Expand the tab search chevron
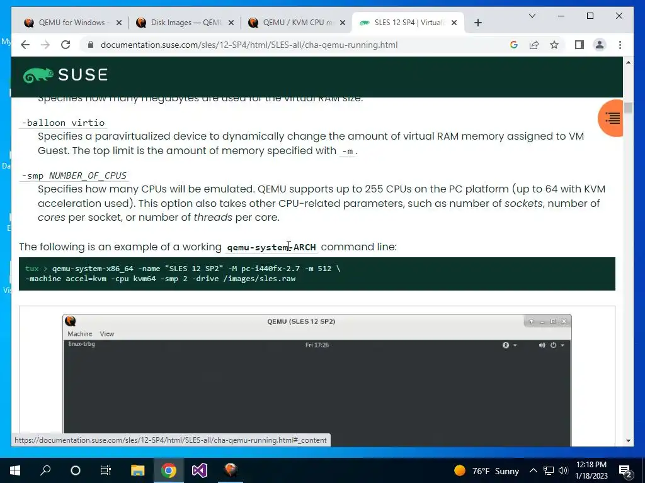Viewport: 645px width, 483px height. pos(532,16)
